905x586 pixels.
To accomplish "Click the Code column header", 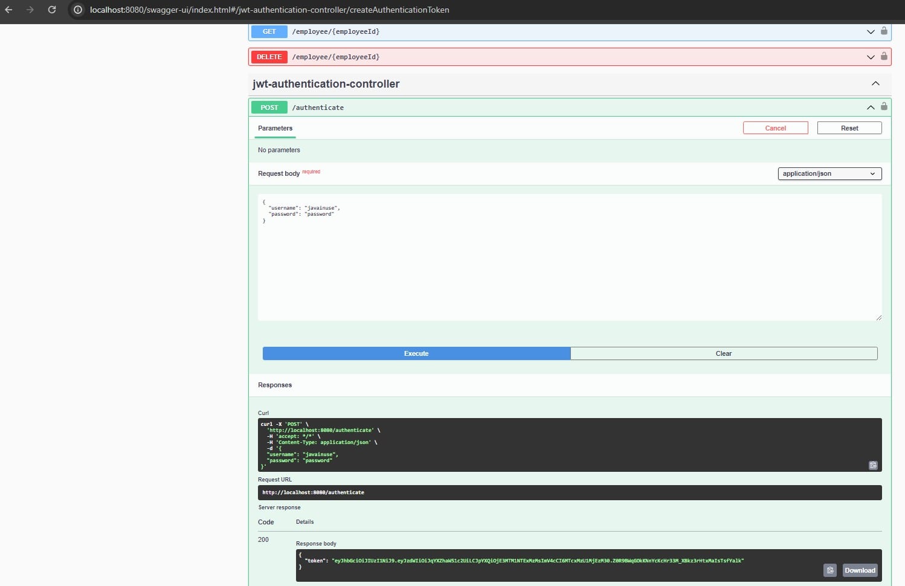I will [x=266, y=522].
